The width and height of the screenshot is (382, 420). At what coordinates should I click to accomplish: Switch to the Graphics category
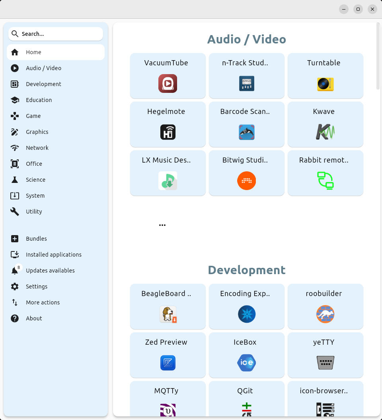(x=37, y=132)
